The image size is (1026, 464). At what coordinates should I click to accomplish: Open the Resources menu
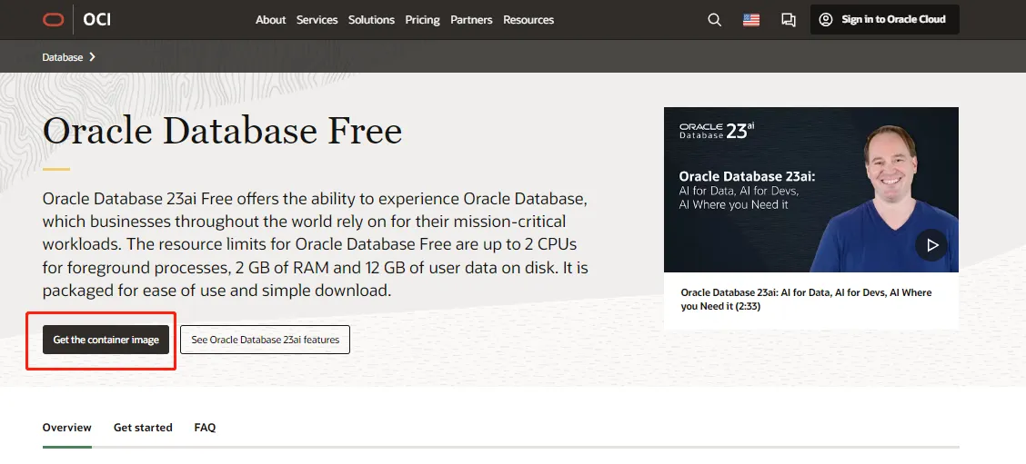pos(528,20)
